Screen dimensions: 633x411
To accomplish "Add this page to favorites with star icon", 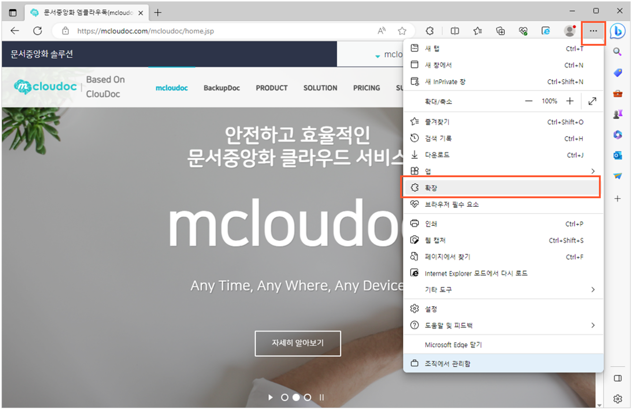I will [x=402, y=31].
